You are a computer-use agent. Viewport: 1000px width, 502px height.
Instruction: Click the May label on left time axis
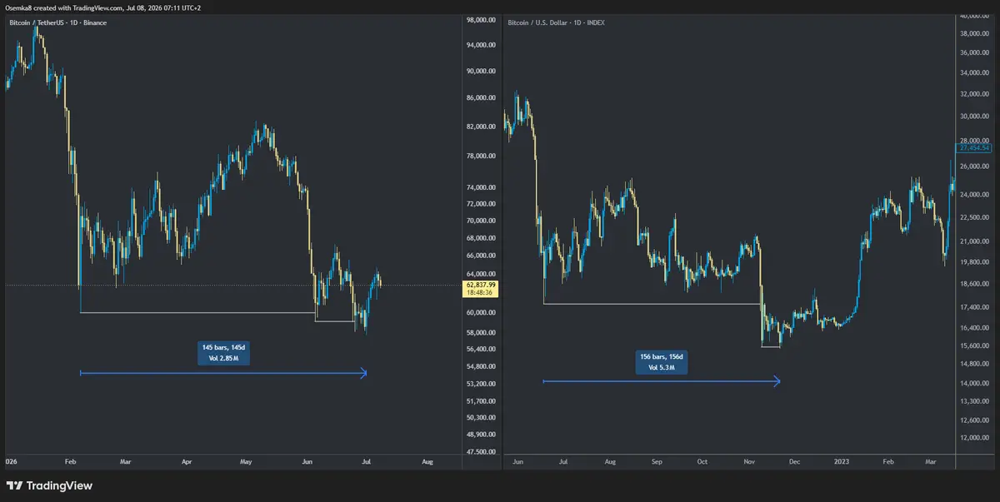click(x=246, y=460)
